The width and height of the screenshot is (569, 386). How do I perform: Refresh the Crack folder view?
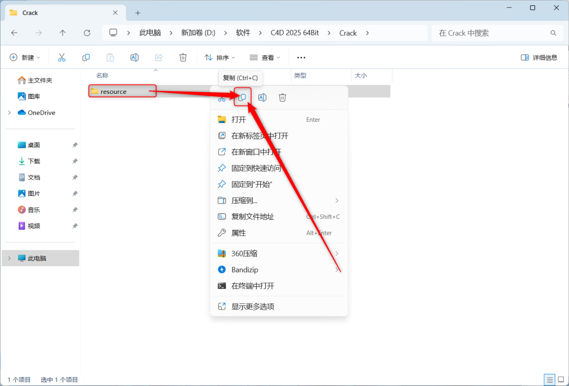coord(87,33)
